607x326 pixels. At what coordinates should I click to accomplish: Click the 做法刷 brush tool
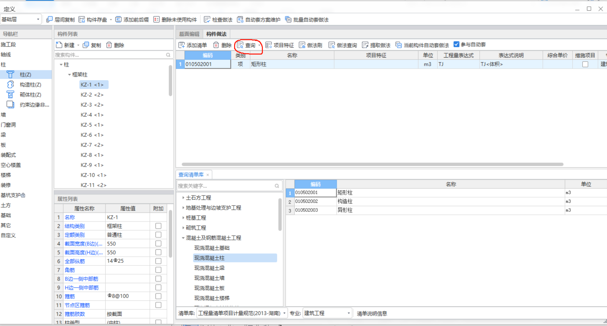pos(310,45)
